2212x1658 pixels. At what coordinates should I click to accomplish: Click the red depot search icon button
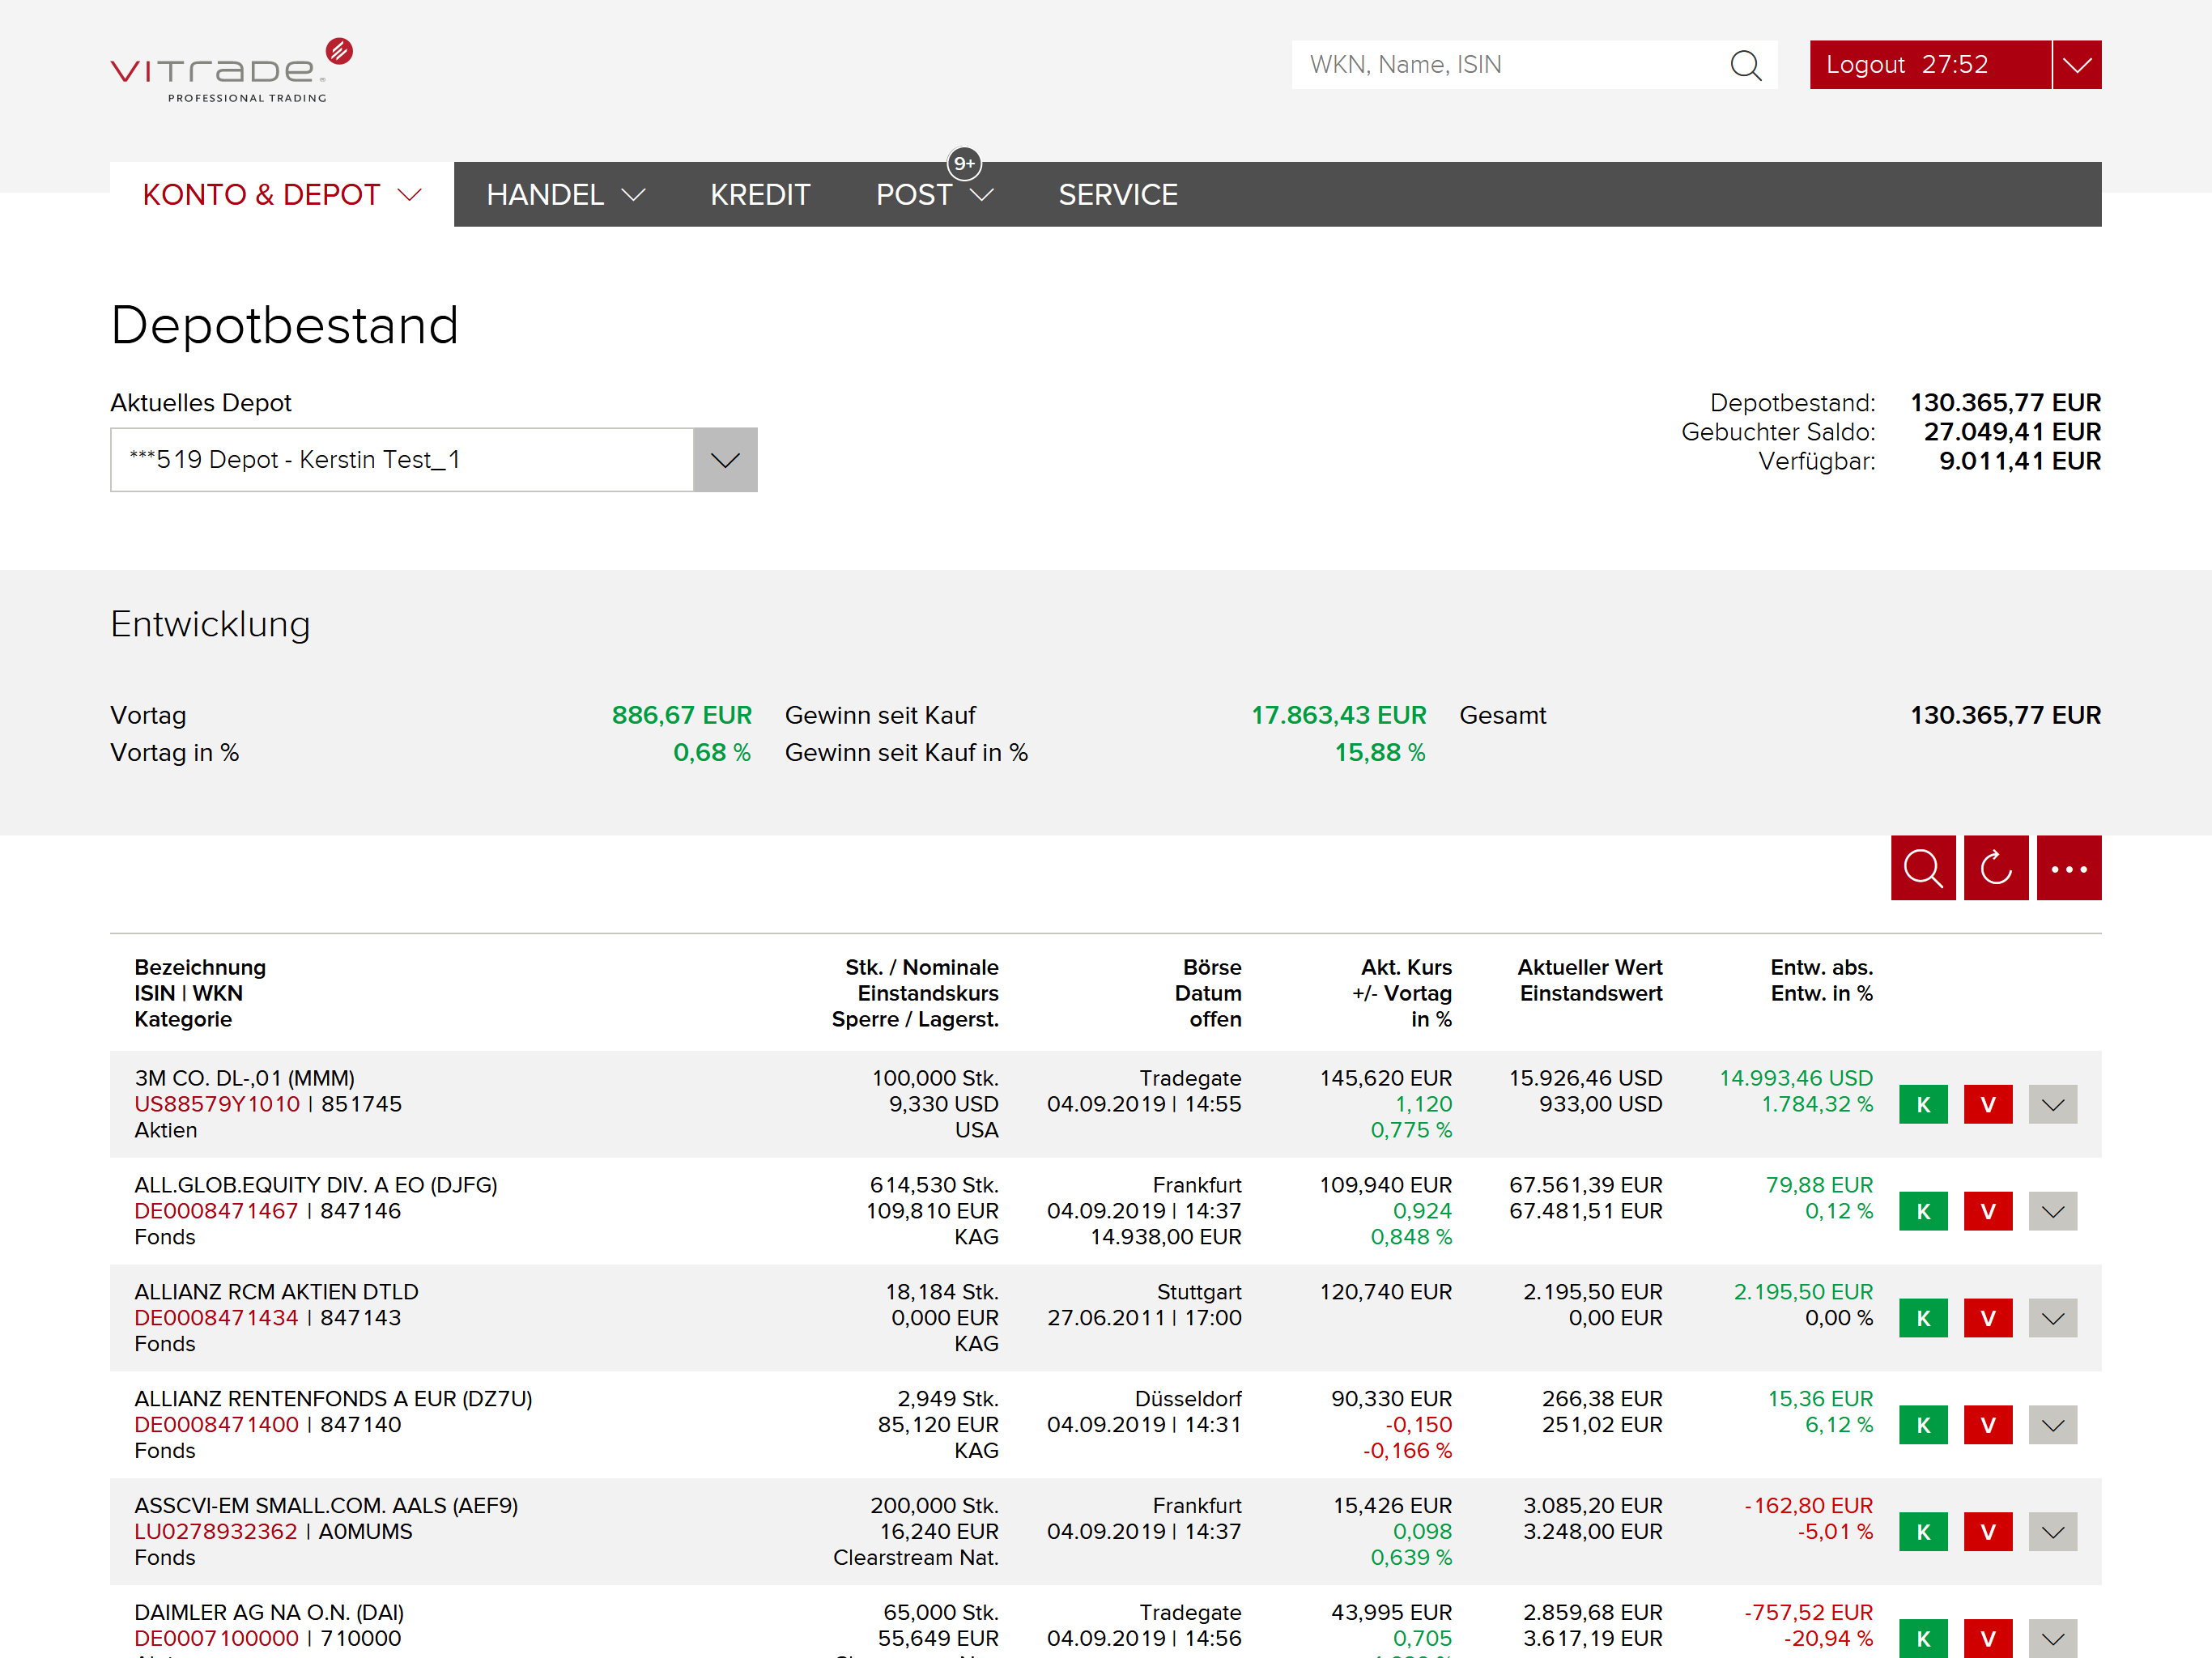click(1922, 868)
